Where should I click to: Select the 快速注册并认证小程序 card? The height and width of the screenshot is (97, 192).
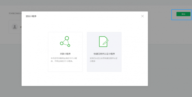(104, 52)
